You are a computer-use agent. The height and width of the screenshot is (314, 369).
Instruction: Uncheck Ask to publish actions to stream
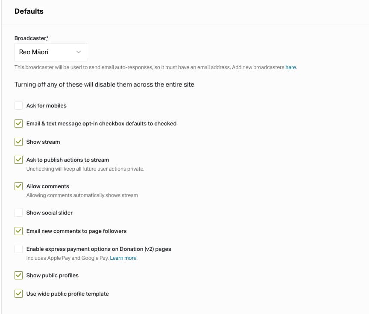coord(18,160)
